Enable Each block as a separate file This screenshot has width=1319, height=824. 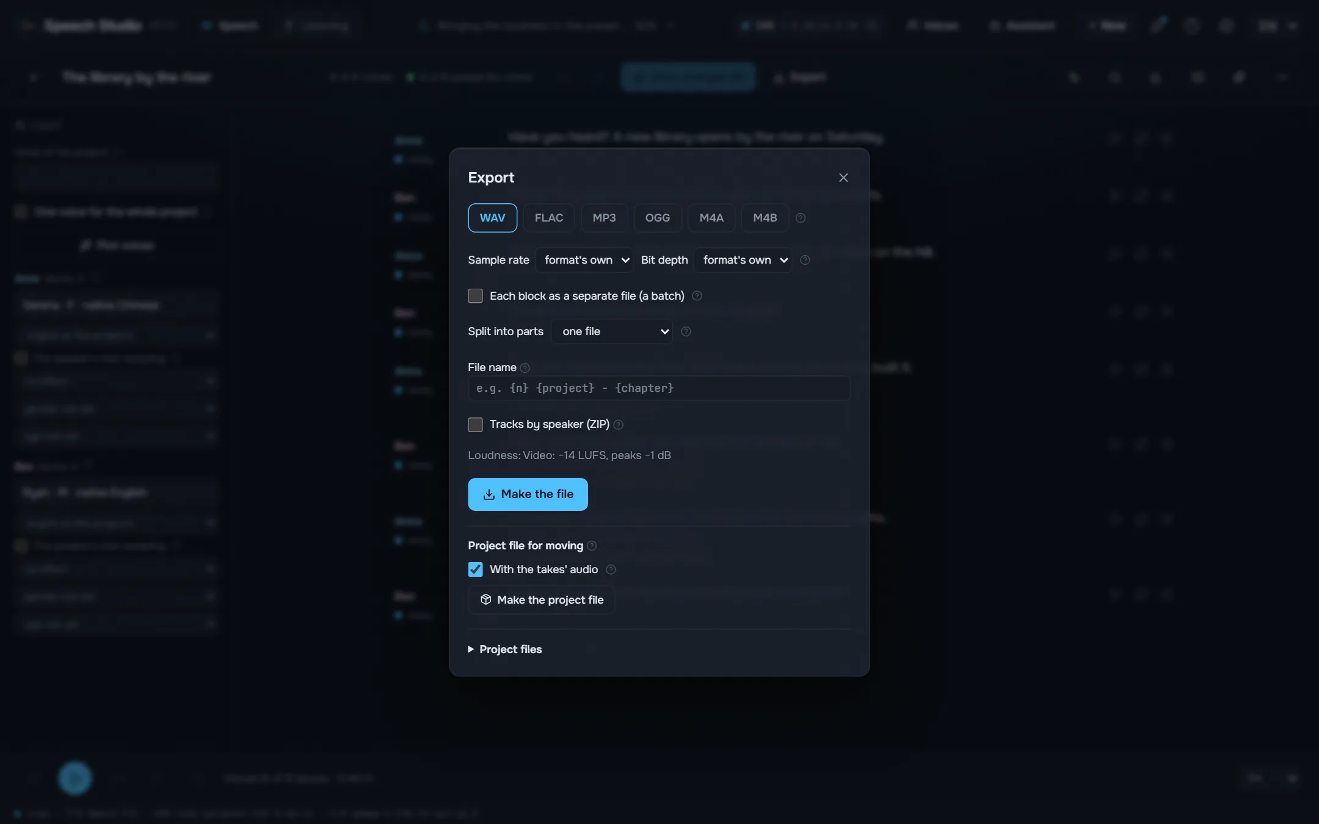tap(475, 296)
